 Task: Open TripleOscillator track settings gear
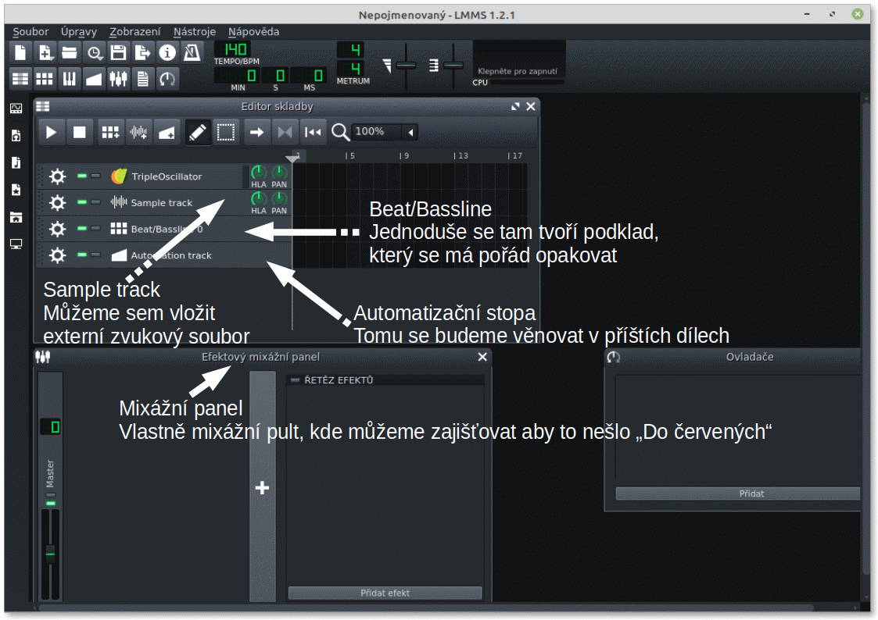[57, 176]
